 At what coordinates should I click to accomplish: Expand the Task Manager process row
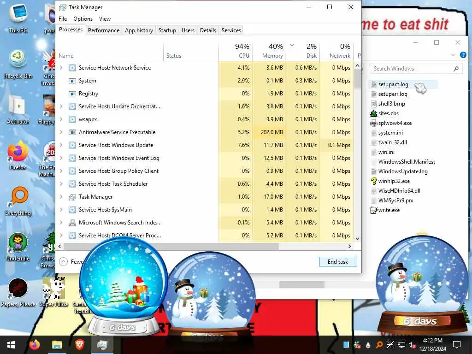61,197
